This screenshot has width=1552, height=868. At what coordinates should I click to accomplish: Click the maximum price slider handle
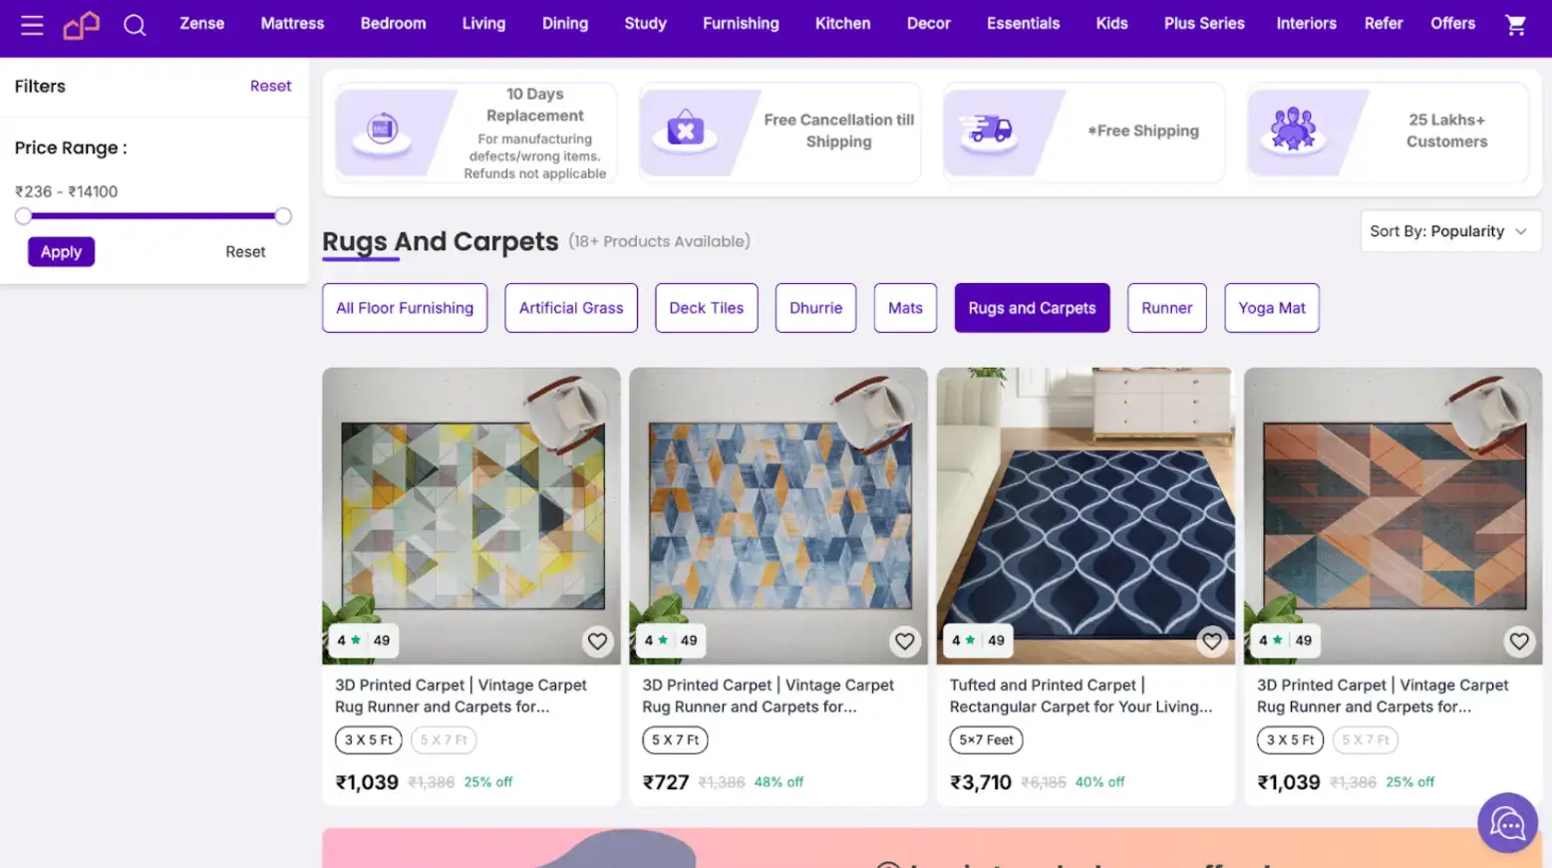(283, 216)
